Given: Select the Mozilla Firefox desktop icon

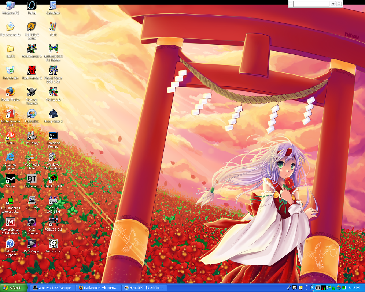Looking at the screenshot, I should click(x=11, y=94).
